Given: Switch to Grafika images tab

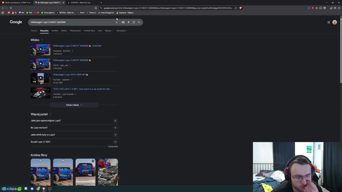Looking at the screenshot, I should (x=55, y=31).
